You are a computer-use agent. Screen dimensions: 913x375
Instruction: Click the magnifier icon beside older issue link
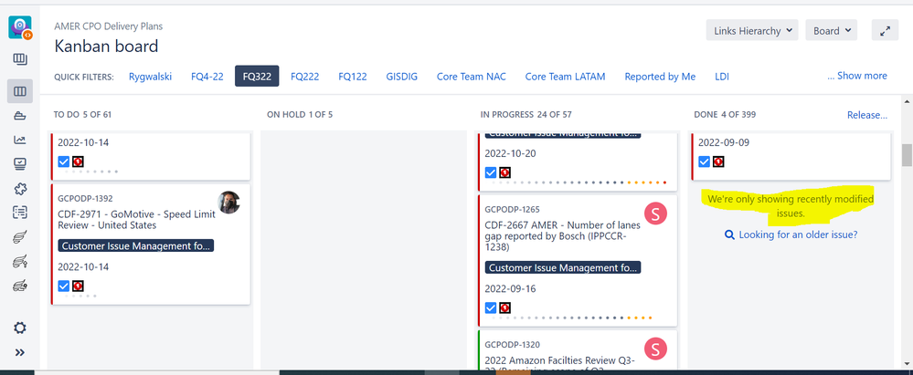click(x=729, y=234)
